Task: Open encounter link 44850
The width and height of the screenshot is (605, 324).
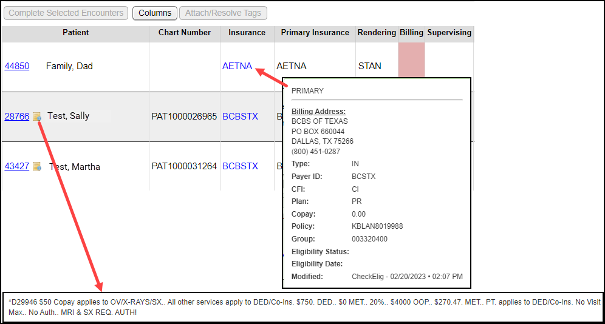Action: 17,66
